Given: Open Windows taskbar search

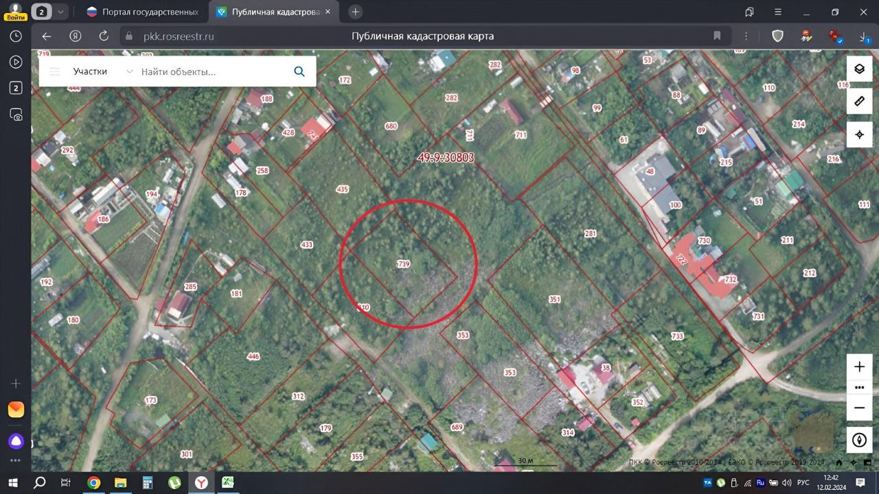Looking at the screenshot, I should pyautogui.click(x=40, y=483).
